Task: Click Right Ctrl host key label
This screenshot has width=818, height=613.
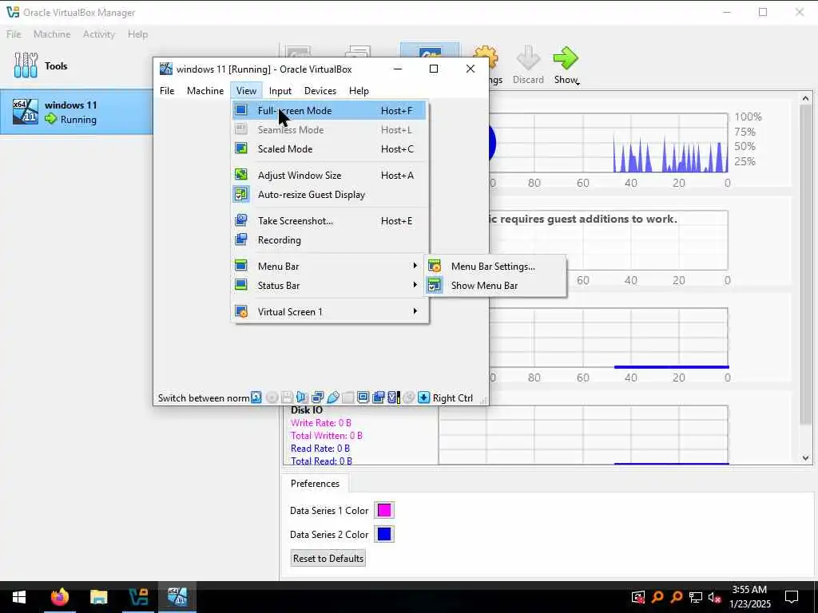Action: click(453, 397)
